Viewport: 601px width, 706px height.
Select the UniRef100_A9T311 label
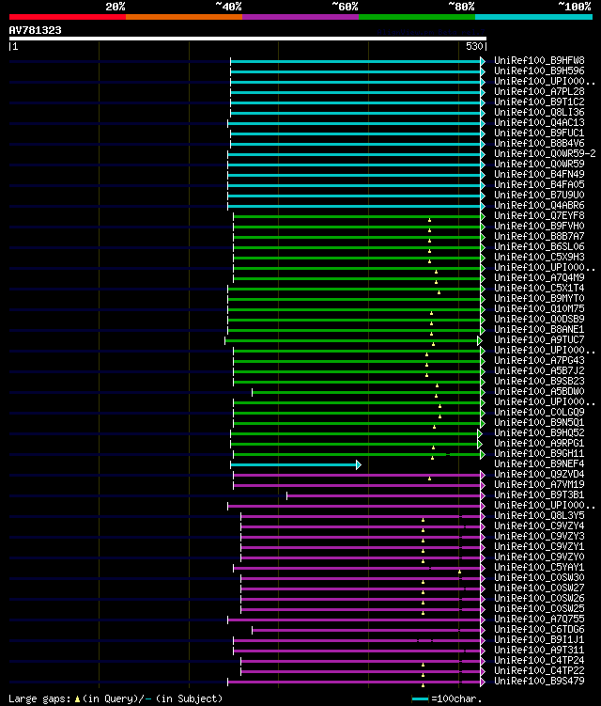coord(539,651)
